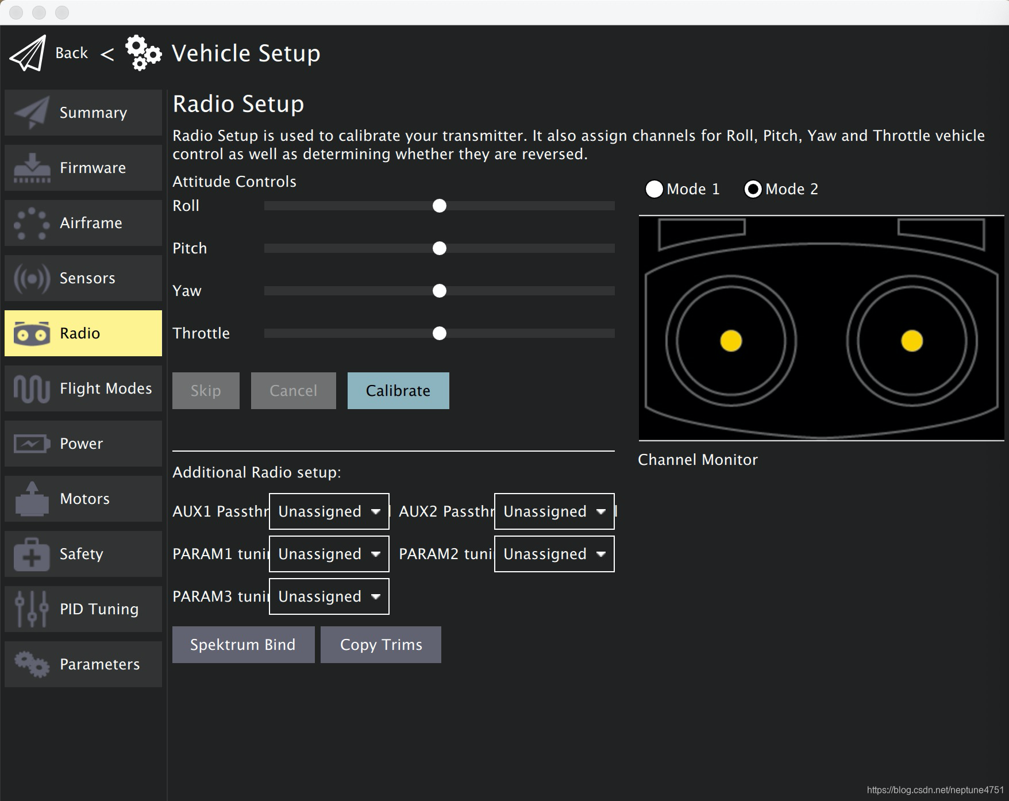The width and height of the screenshot is (1009, 801).
Task: Click the Power battery icon
Action: tap(32, 444)
